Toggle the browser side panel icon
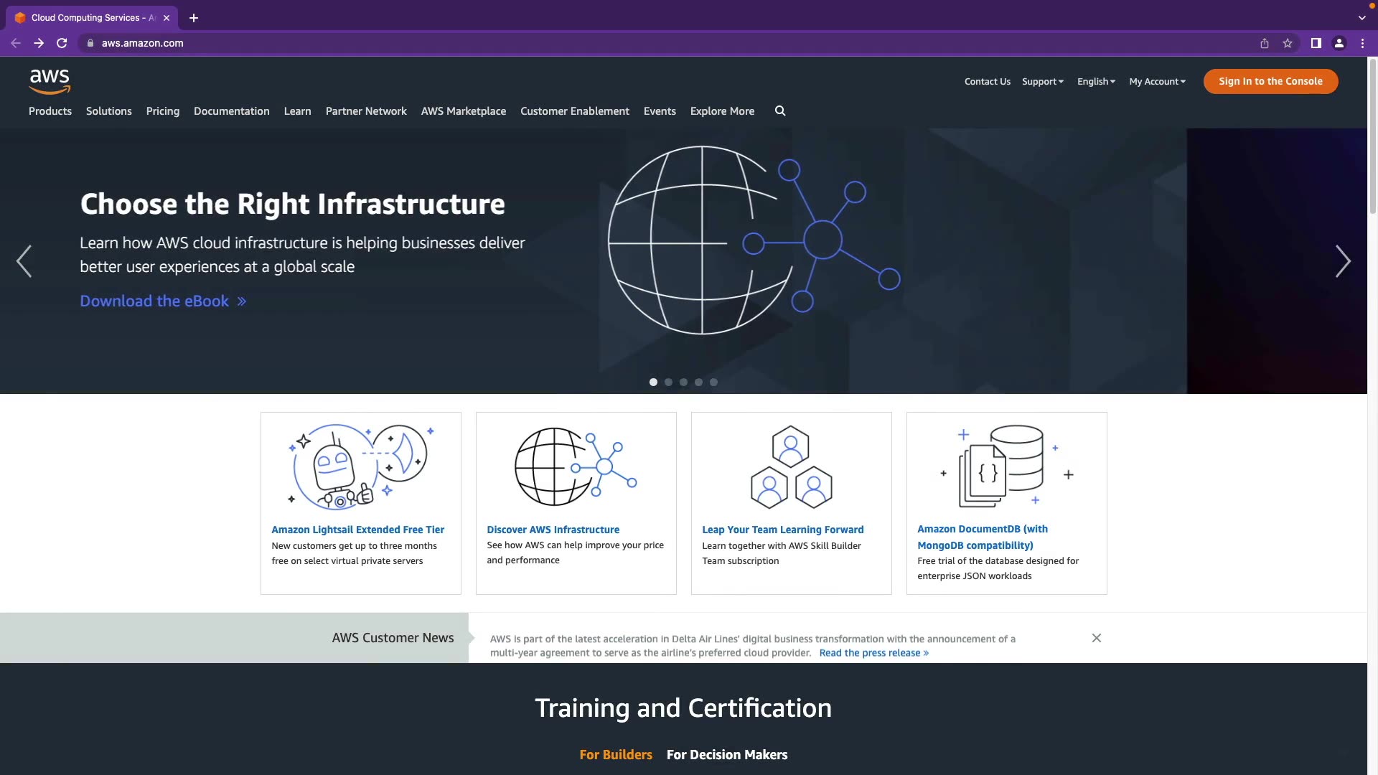The image size is (1378, 775). (x=1316, y=43)
